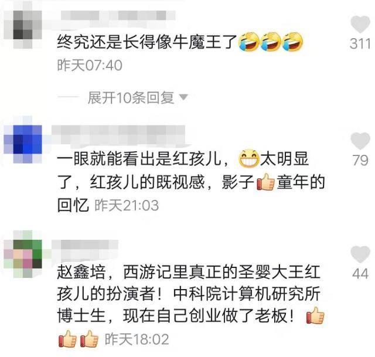This screenshot has height=357, width=375.
Task: Click thumbs-up emoji before 童年的
Action: (265, 182)
